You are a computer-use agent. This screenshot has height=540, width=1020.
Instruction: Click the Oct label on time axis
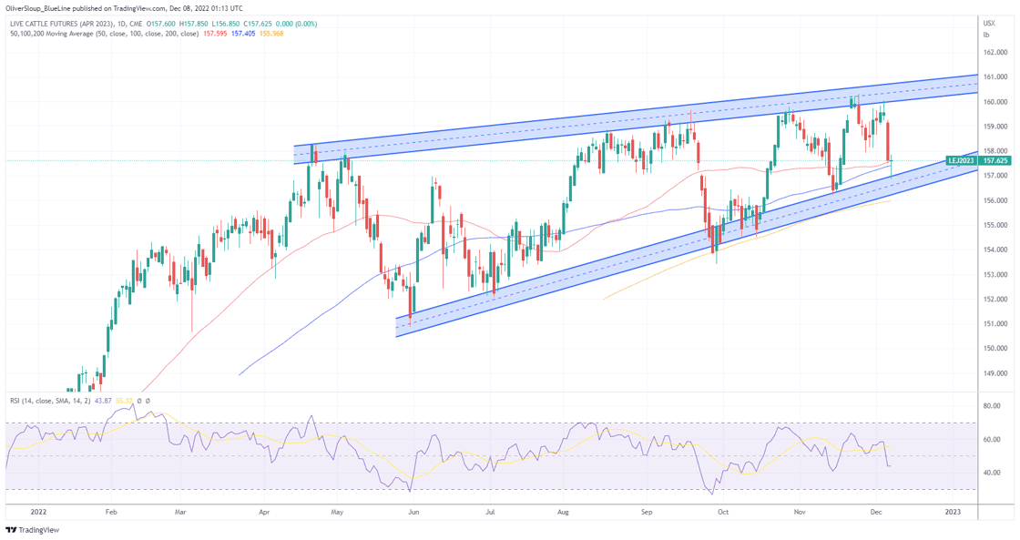tap(723, 513)
